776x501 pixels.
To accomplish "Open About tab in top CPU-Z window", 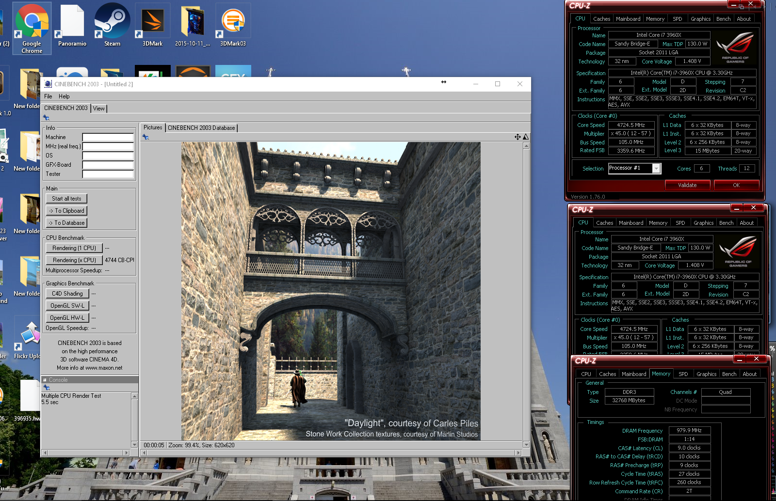I will click(x=744, y=19).
